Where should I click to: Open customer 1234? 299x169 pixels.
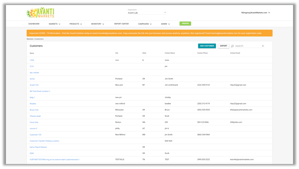tap(32, 60)
